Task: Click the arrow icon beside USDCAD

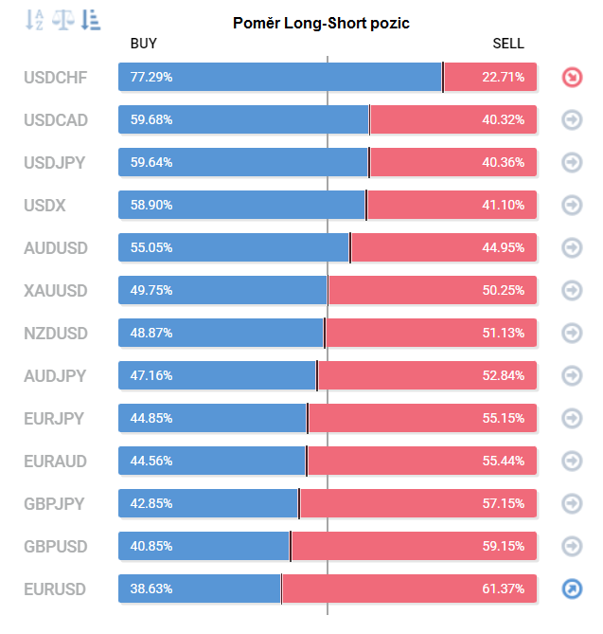Action: click(572, 119)
